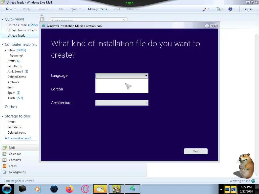The image size is (259, 194).
Task: Launch Opera from the taskbar
Action: point(85,189)
